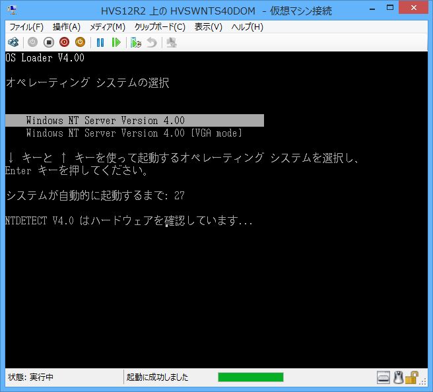Click the keyboard status bar icon
The height and width of the screenshot is (392, 433).
(x=383, y=377)
